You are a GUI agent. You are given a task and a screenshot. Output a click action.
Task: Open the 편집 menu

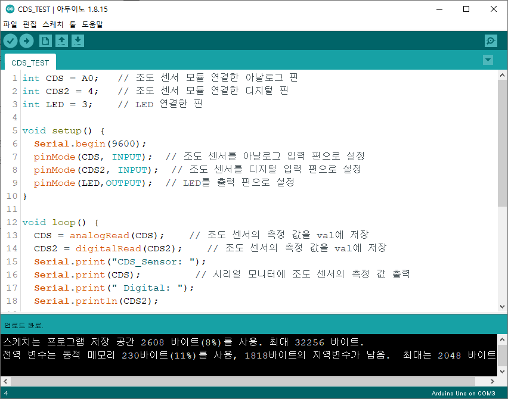tap(30, 24)
